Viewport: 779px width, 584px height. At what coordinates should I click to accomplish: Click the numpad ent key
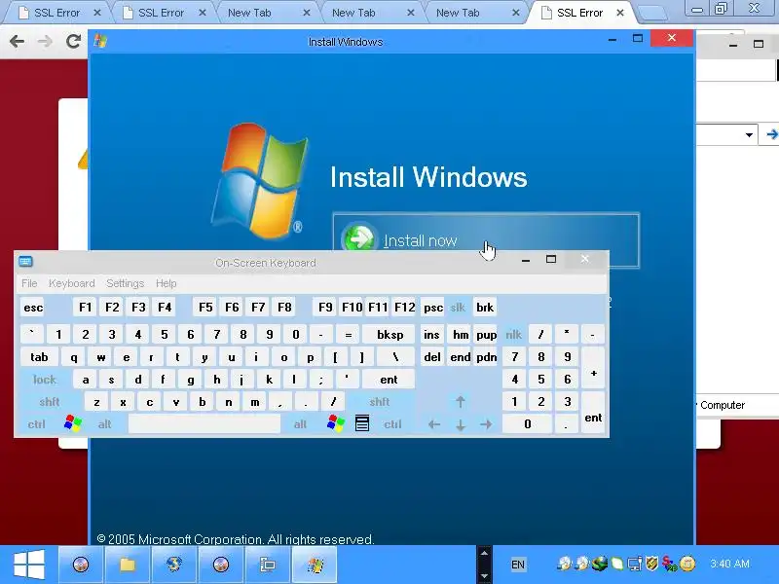593,413
